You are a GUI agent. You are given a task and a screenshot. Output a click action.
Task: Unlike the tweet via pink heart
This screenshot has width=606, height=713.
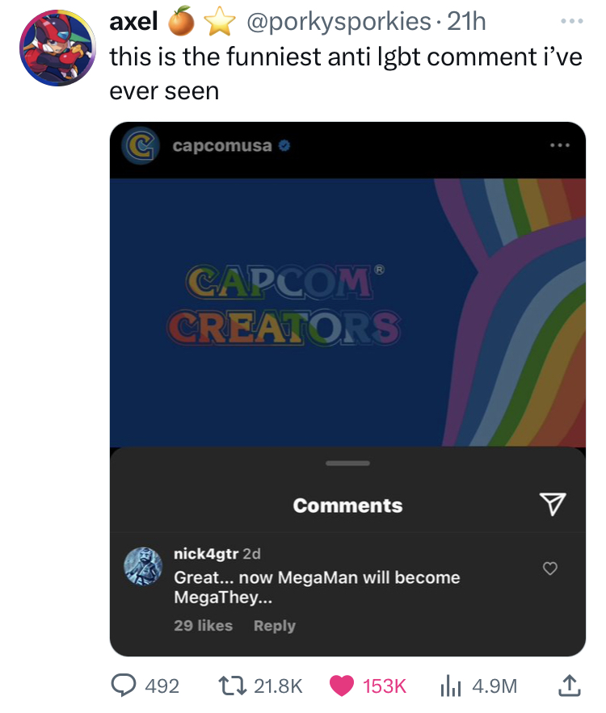click(x=342, y=686)
